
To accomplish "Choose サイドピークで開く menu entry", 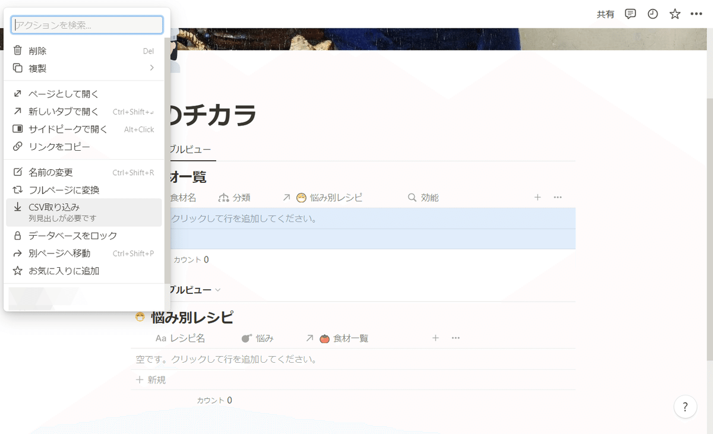I will tap(84, 129).
